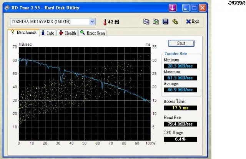Open options with the gold tools icon
The image size is (246, 159).
pos(175,22)
